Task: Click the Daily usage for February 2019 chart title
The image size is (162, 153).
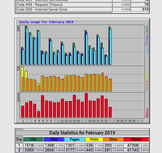Action: coord(46,22)
